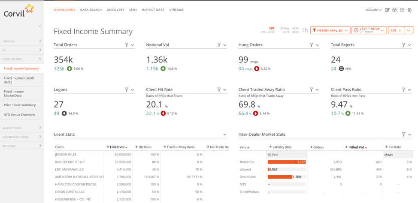Click the Client Pass Ratio filter funnel icon
Image resolution: width=418 pixels, height=203 pixels.
point(403,90)
